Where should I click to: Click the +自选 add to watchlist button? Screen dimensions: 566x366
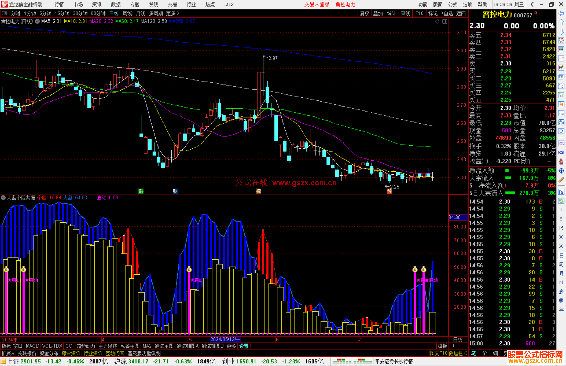447,13
